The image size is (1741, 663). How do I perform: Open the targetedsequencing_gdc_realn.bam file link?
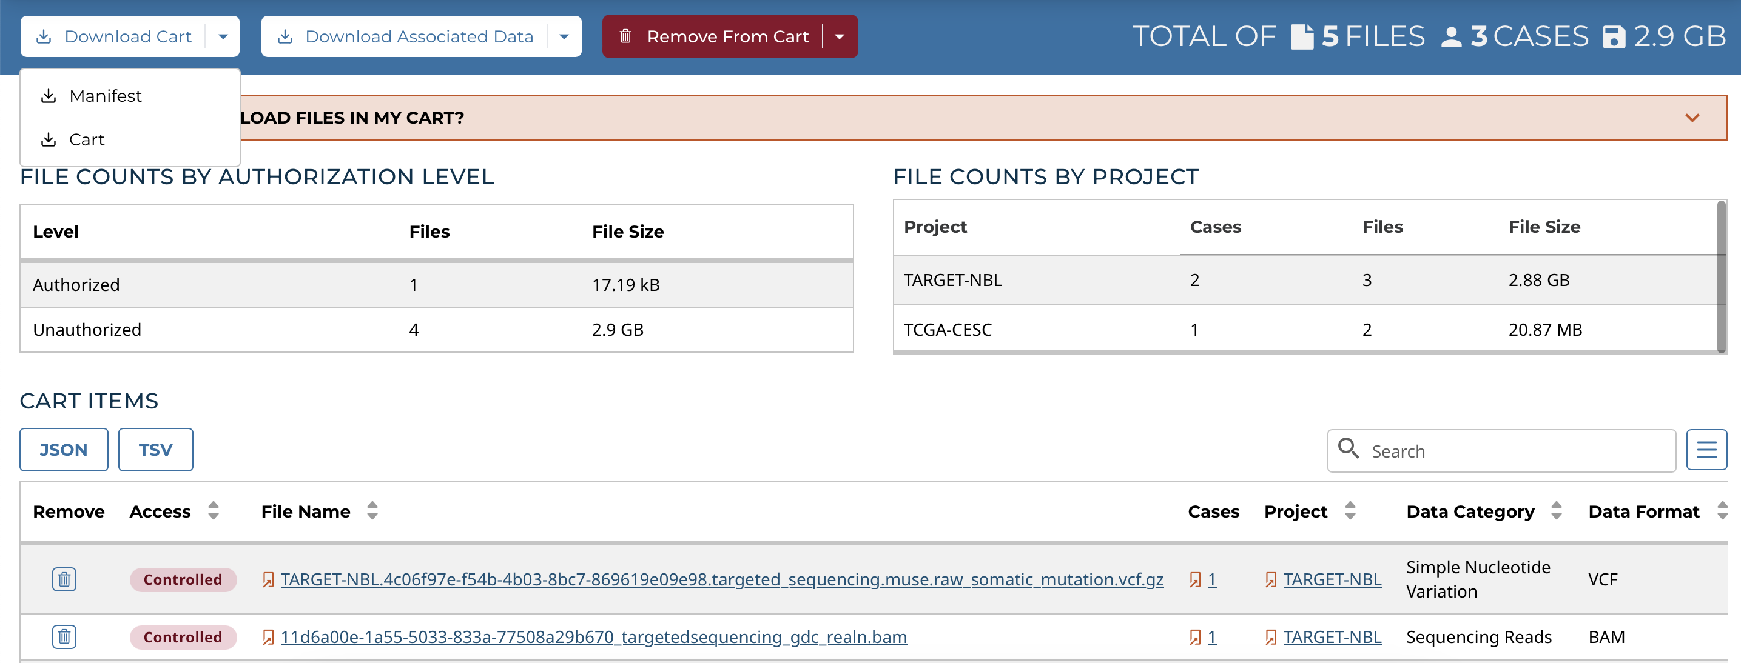593,637
